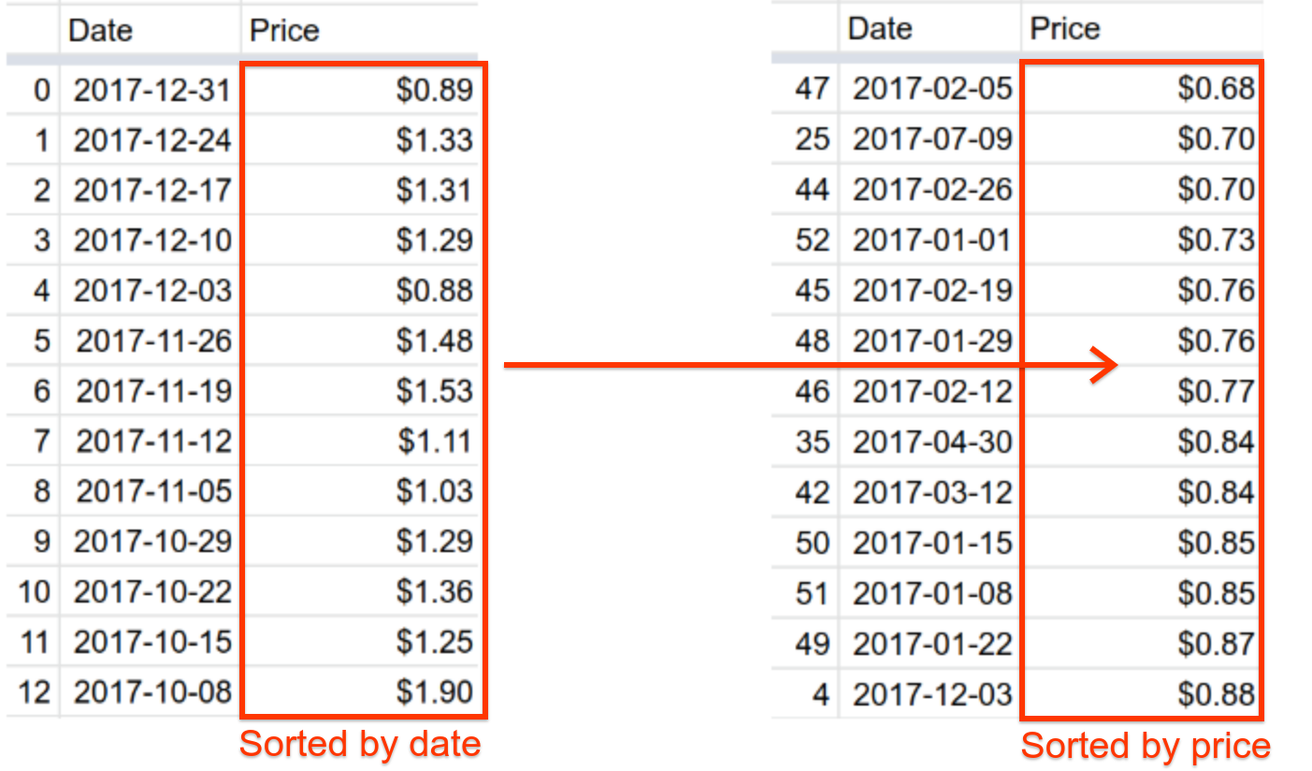Viewport: 1312px width, 771px height.
Task: Click the $1.90 price cell
Action: pos(434,692)
